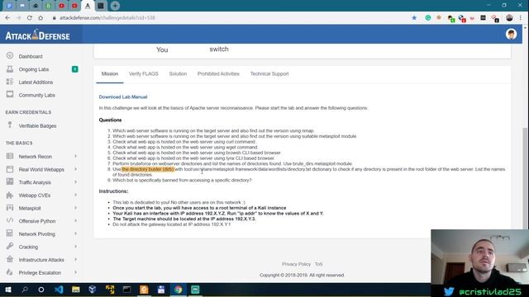Click the Ongoing Labs count badge

75,69
